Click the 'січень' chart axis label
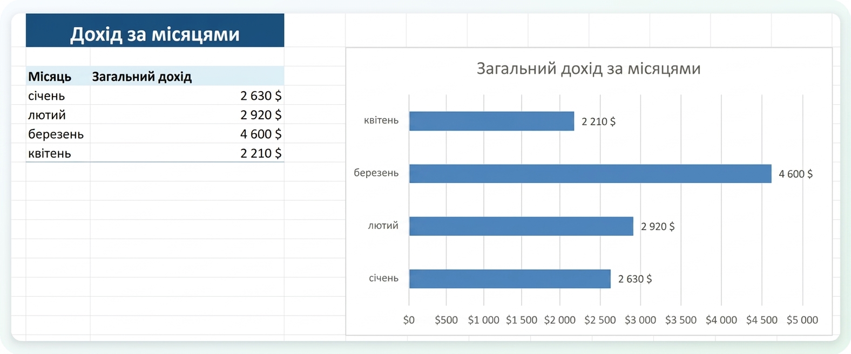Image resolution: width=851 pixels, height=354 pixels. pyautogui.click(x=384, y=278)
